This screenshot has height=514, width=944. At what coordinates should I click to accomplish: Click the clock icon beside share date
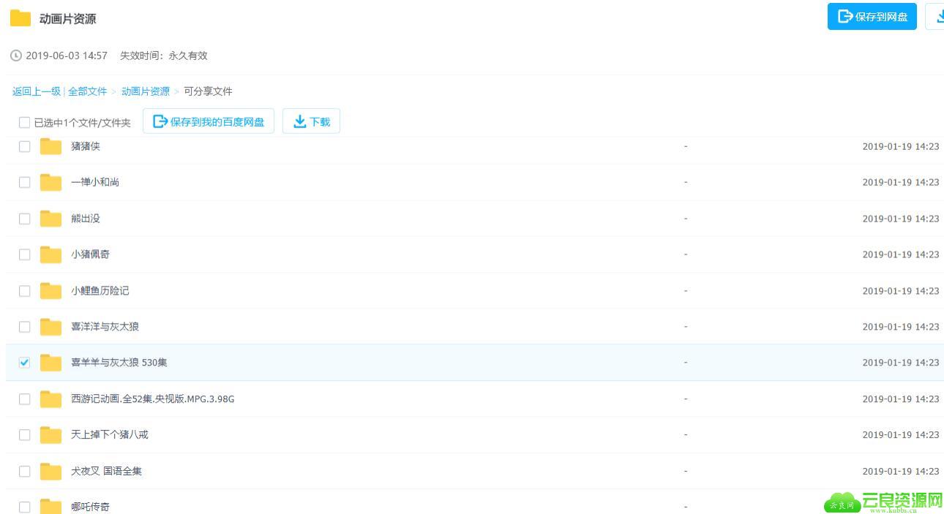click(16, 56)
